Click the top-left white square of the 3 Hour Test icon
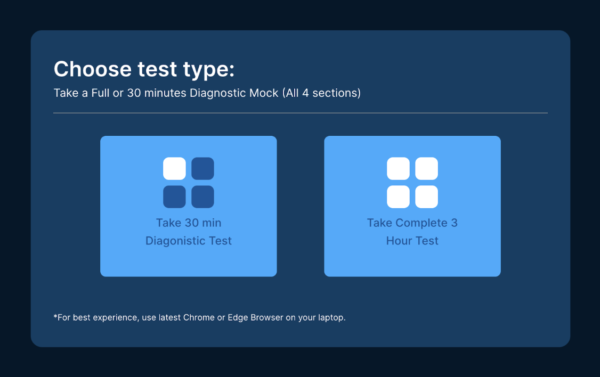The height and width of the screenshot is (377, 600). pyautogui.click(x=399, y=168)
